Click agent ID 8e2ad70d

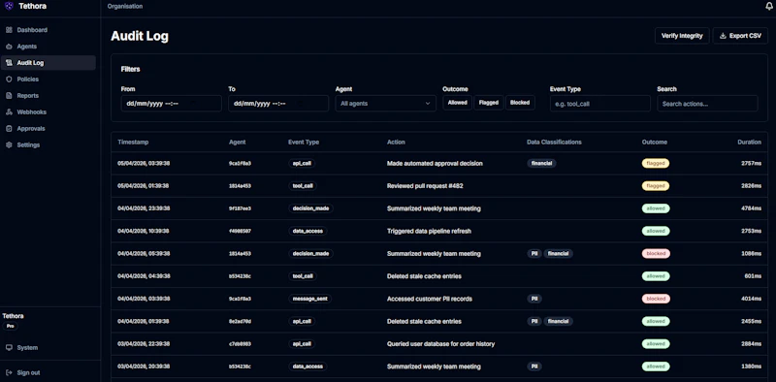tap(240, 322)
